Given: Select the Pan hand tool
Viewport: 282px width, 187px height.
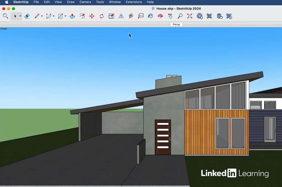Looking at the screenshot, I should point(170,16).
